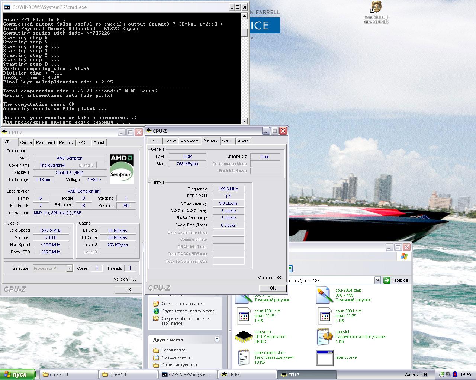The image size is (476, 380).
Task: Click the Socket A (462) package field
Action: (70, 173)
